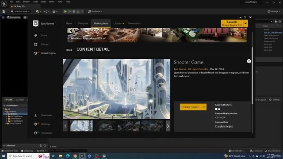Open the Settings dropdown in Unreal toolbar
Viewport: 283px width, 159px height.
(274, 11)
